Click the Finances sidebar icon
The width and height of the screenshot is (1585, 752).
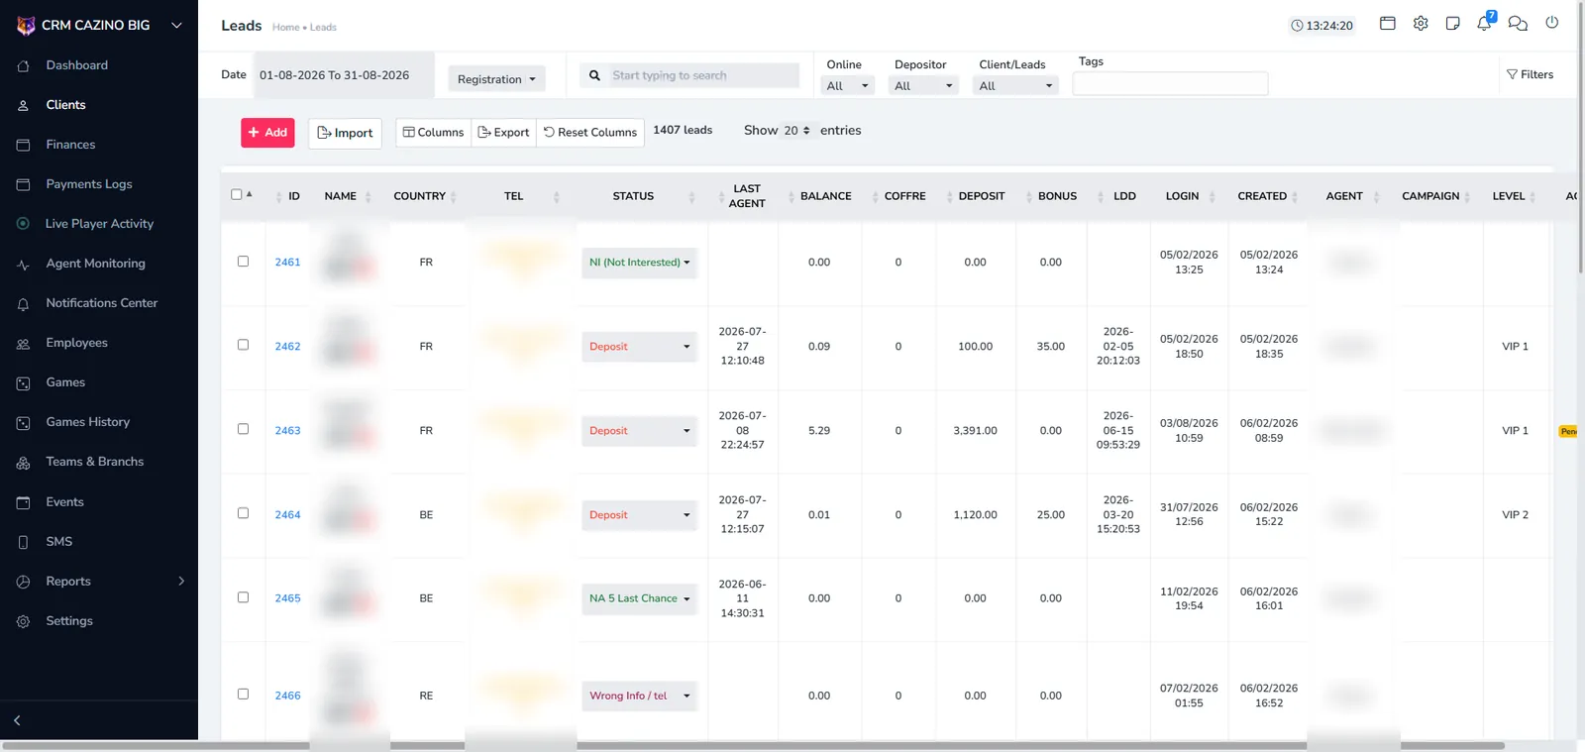point(23,145)
